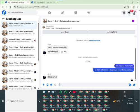Viewport: 140px width, 112px height.
Task: Click the View buyer button
Action: click(x=65, y=32)
